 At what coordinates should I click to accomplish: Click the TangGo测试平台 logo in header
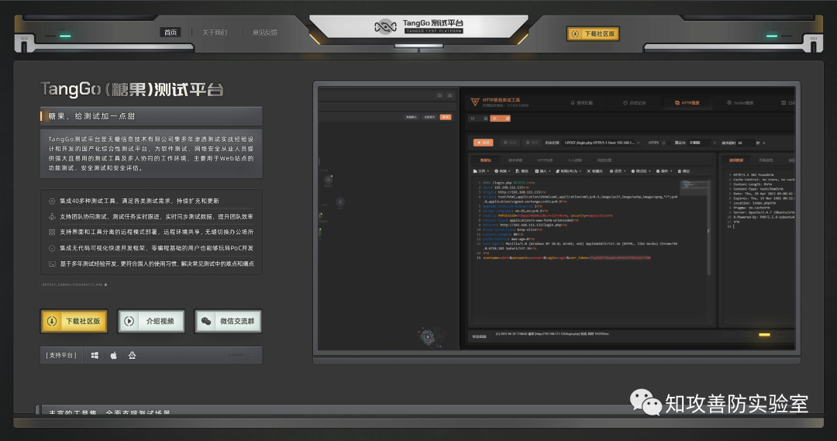(x=418, y=26)
